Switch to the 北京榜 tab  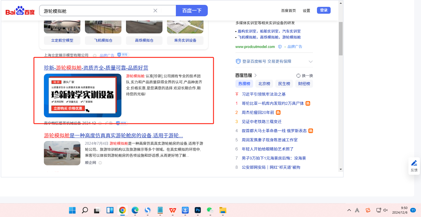coord(264,84)
